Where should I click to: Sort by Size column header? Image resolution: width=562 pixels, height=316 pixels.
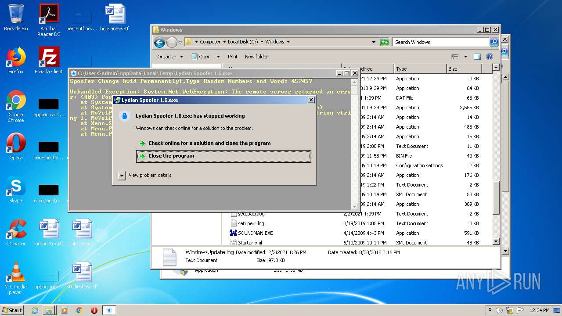[x=464, y=69]
